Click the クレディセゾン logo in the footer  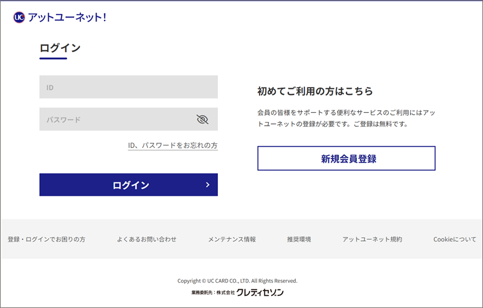(x=260, y=292)
